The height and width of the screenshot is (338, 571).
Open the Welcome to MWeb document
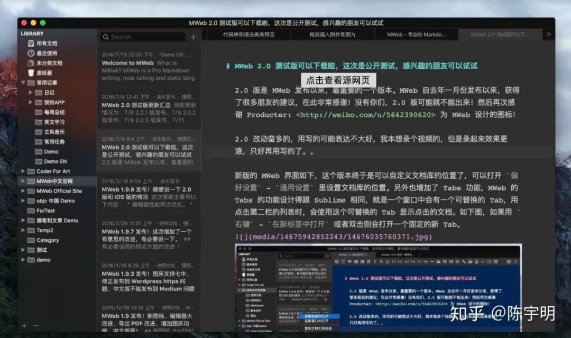coord(149,66)
